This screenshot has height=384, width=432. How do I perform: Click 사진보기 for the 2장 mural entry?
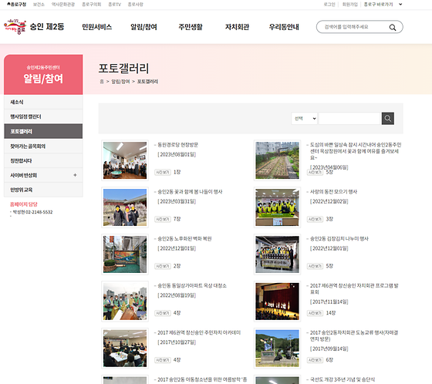pos(163,266)
